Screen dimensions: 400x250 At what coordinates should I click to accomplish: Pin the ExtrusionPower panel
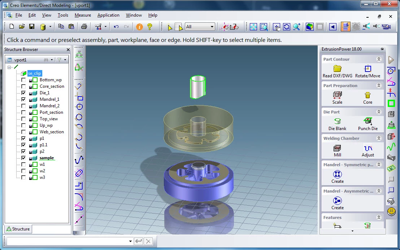(382, 49)
